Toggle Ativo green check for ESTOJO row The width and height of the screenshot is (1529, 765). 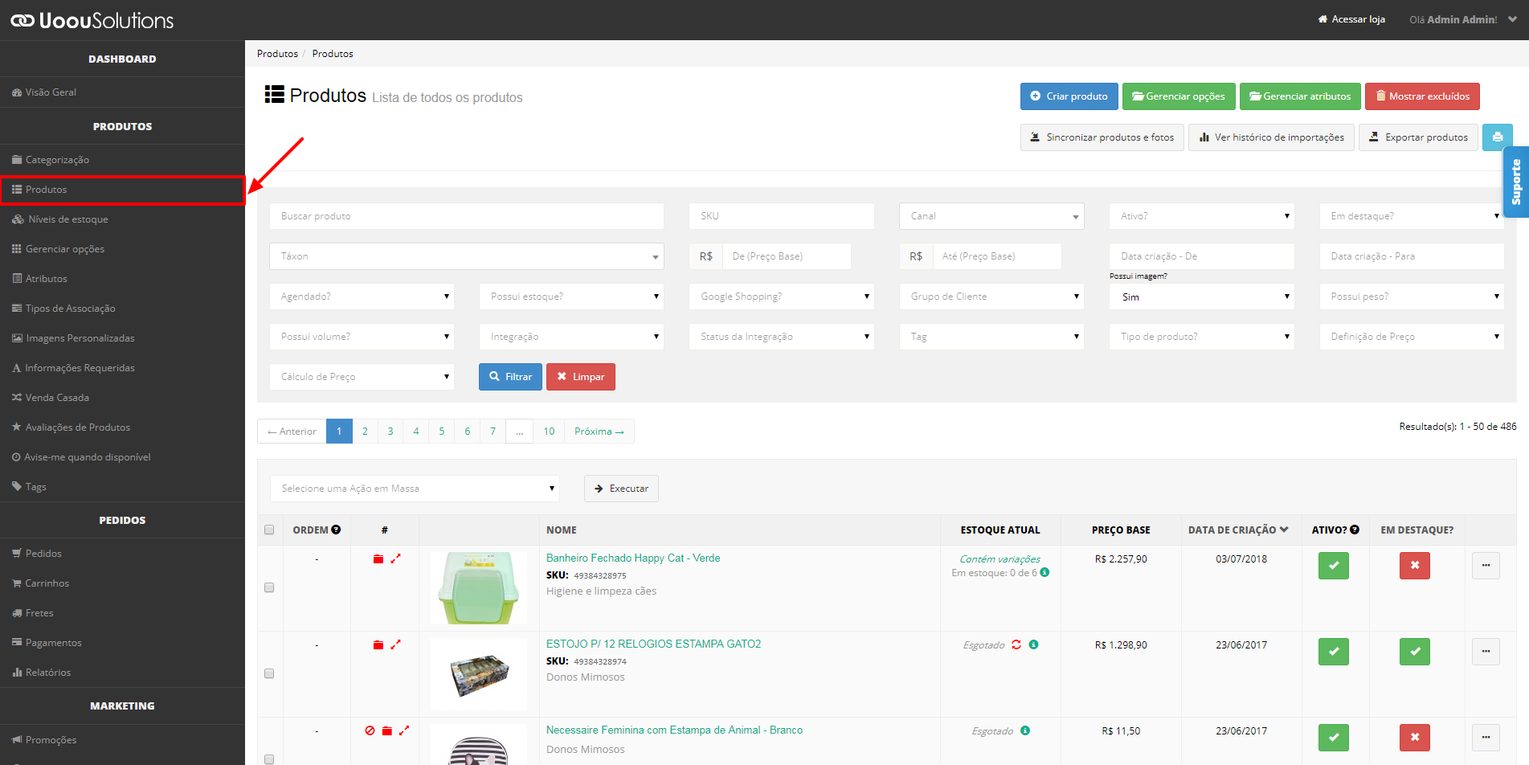point(1333,652)
